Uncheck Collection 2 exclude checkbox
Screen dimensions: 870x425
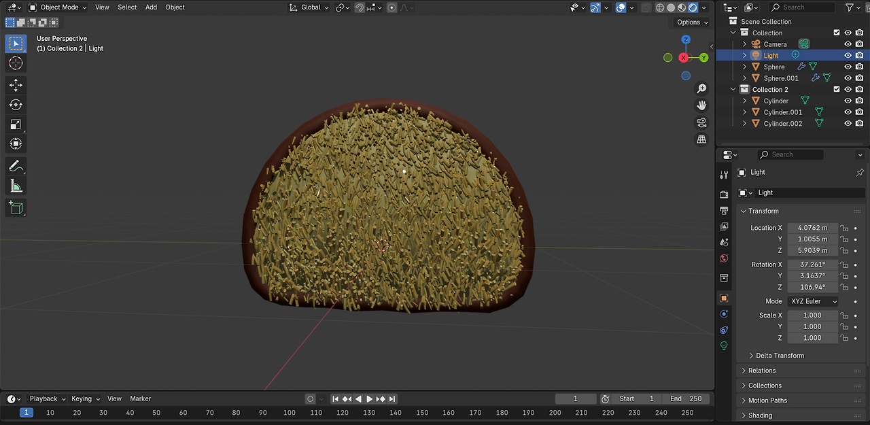(x=837, y=89)
